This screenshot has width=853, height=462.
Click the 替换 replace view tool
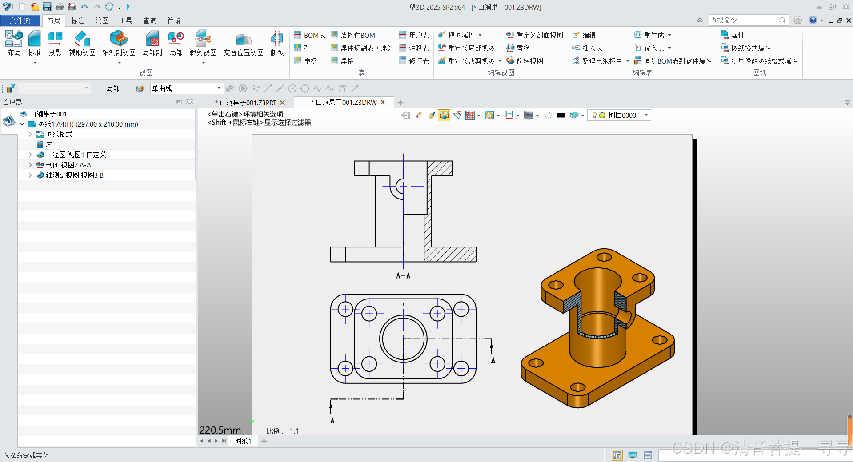pos(518,48)
